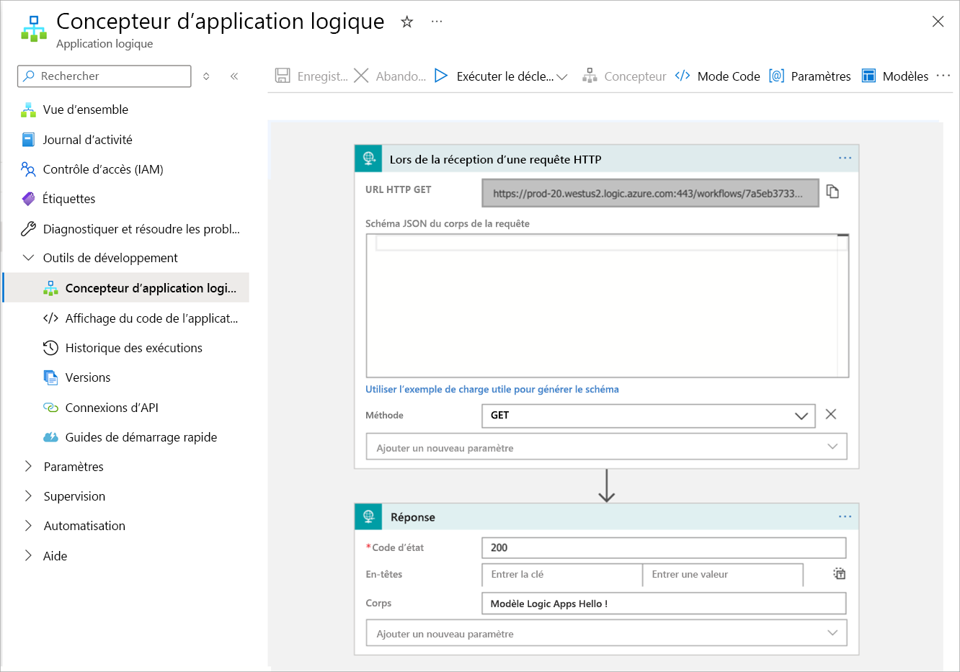Open trigger 'Ajouter un nouveau paramètre' dropdown
960x672 pixels.
pos(607,447)
